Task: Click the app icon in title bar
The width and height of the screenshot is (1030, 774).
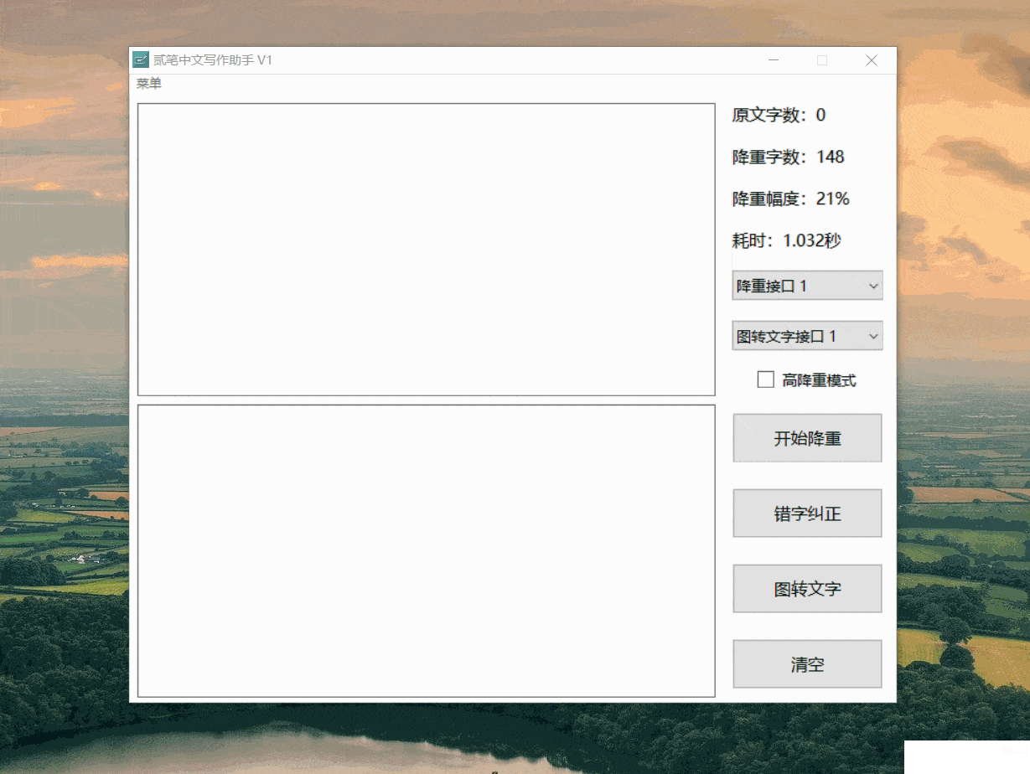Action: pyautogui.click(x=140, y=60)
